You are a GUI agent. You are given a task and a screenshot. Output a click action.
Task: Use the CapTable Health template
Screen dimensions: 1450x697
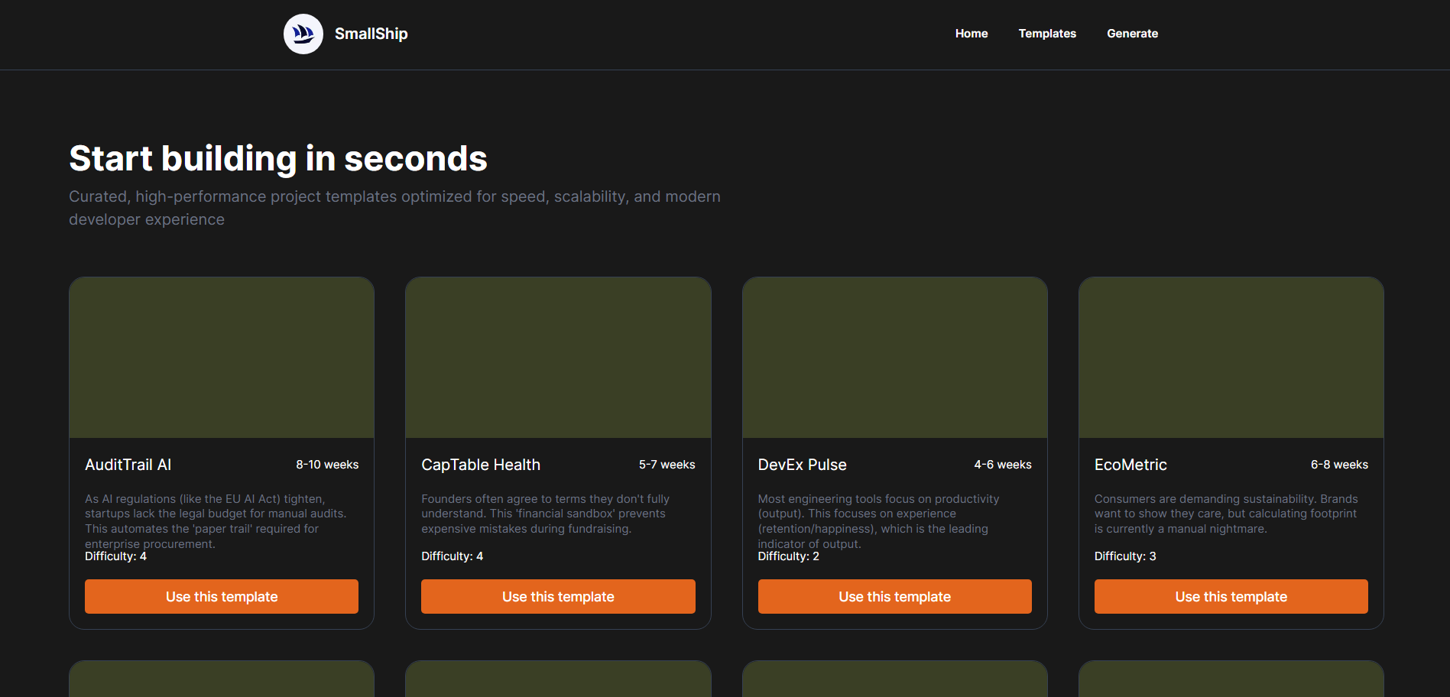tap(558, 596)
